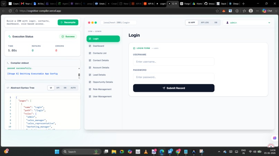Open the Copilot Chat button
279x156 pixels.
[x=267, y=11]
